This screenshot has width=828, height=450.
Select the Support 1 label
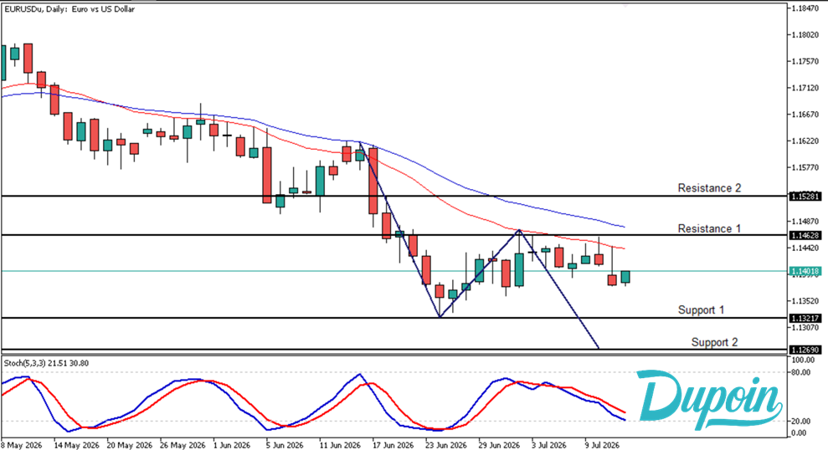(701, 309)
